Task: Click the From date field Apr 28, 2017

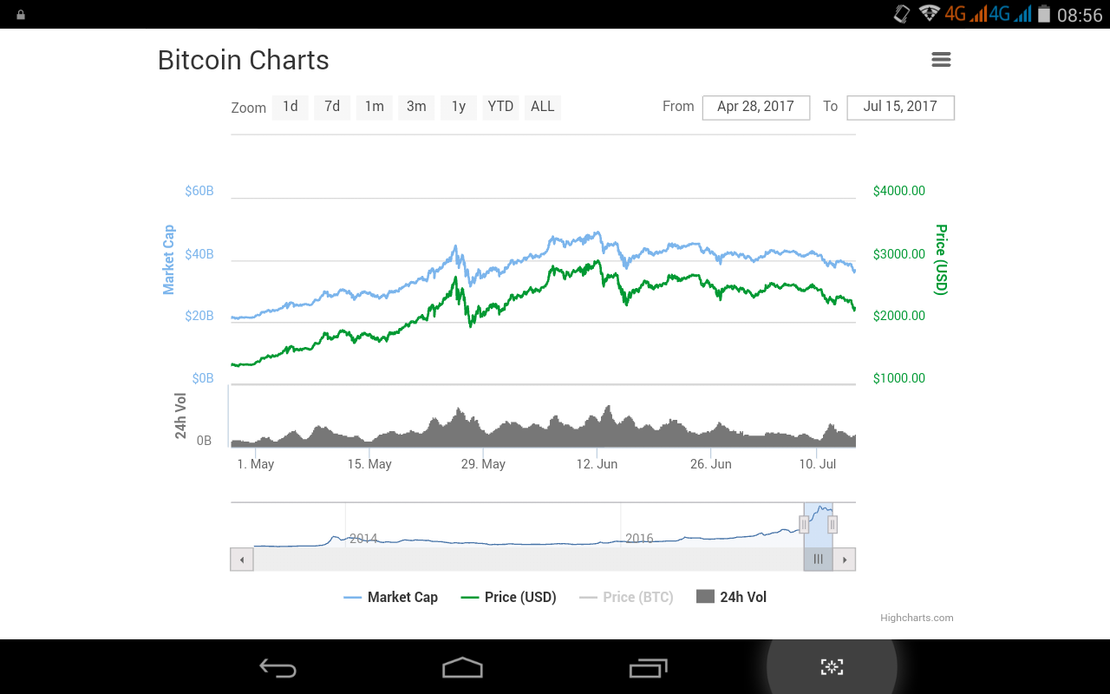Action: coord(755,107)
